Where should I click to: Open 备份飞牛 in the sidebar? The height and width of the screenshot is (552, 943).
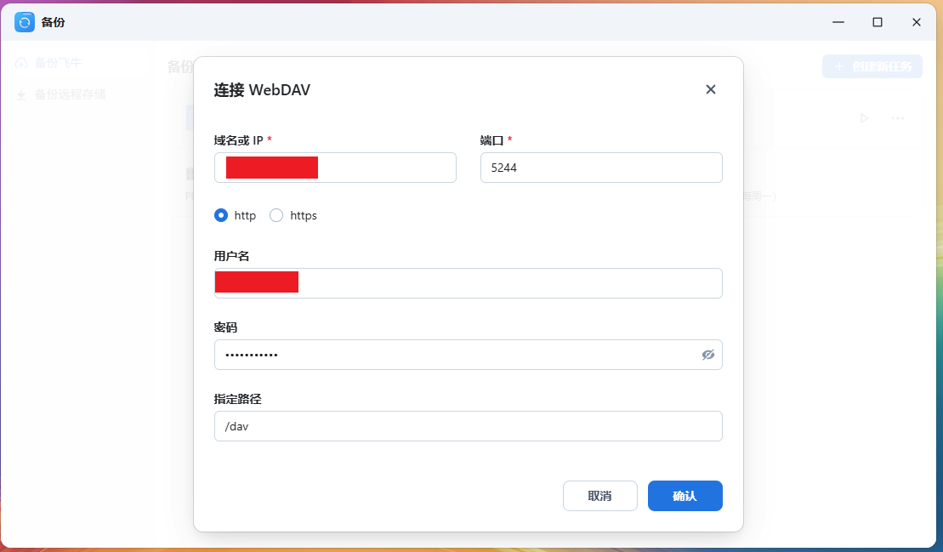(58, 63)
